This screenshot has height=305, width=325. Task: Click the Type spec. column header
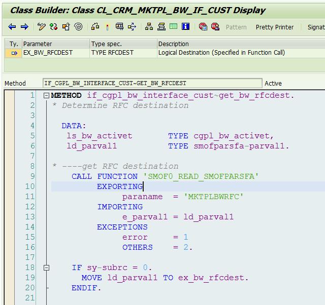click(123, 44)
